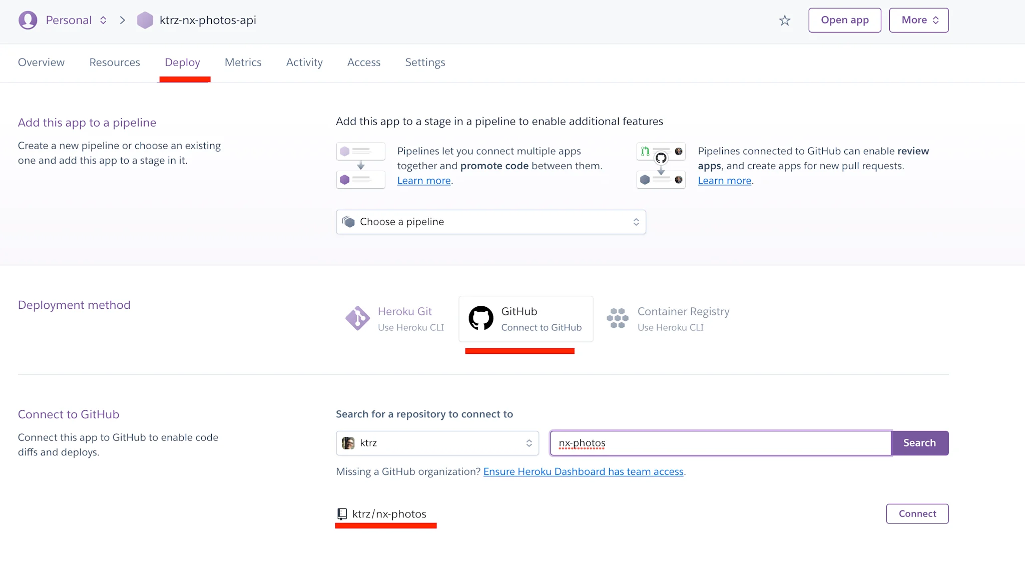Open the ktrz GitHub organization selector

point(437,443)
